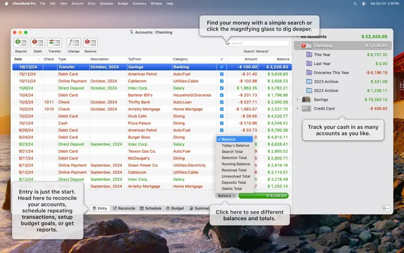The width and height of the screenshot is (404, 253).
Task: Click the Date column sort arrow
Action: coord(39,59)
